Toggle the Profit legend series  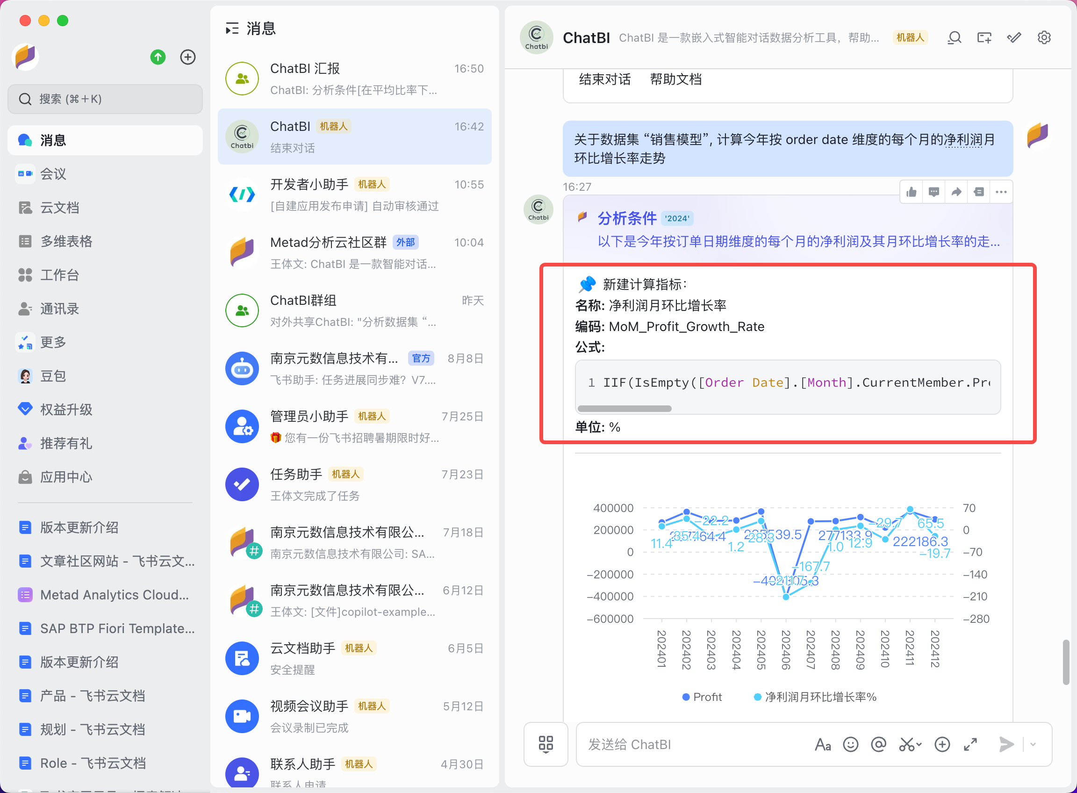(x=702, y=697)
